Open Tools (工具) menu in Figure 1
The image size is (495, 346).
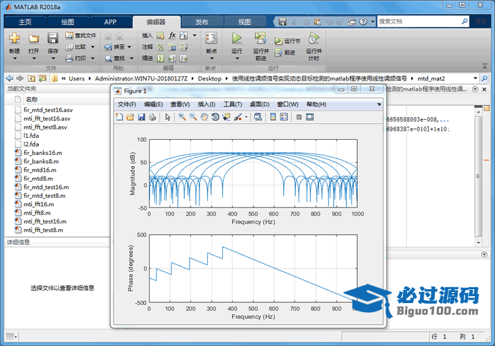(x=233, y=104)
